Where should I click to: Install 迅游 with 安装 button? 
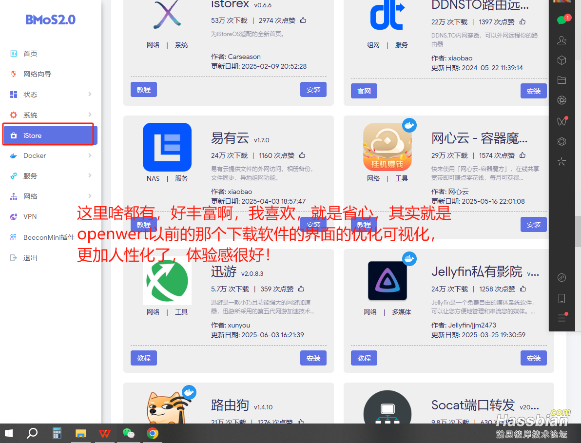tap(313, 358)
